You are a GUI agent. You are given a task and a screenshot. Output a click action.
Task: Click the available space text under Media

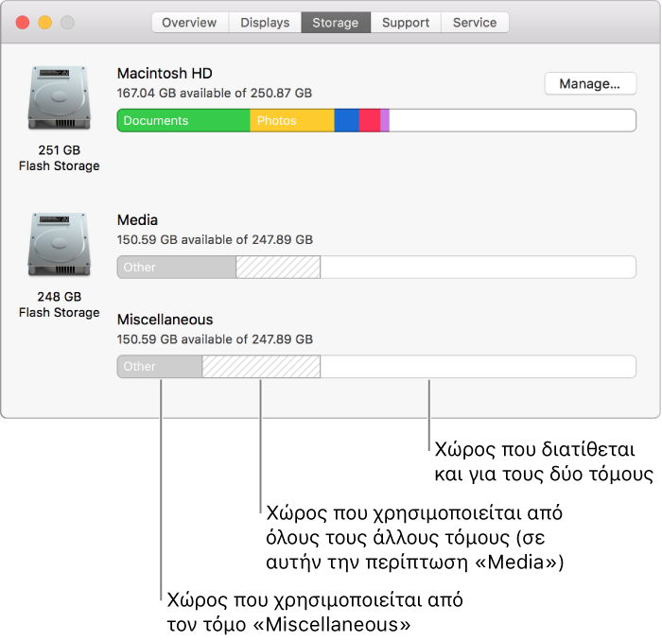(215, 240)
